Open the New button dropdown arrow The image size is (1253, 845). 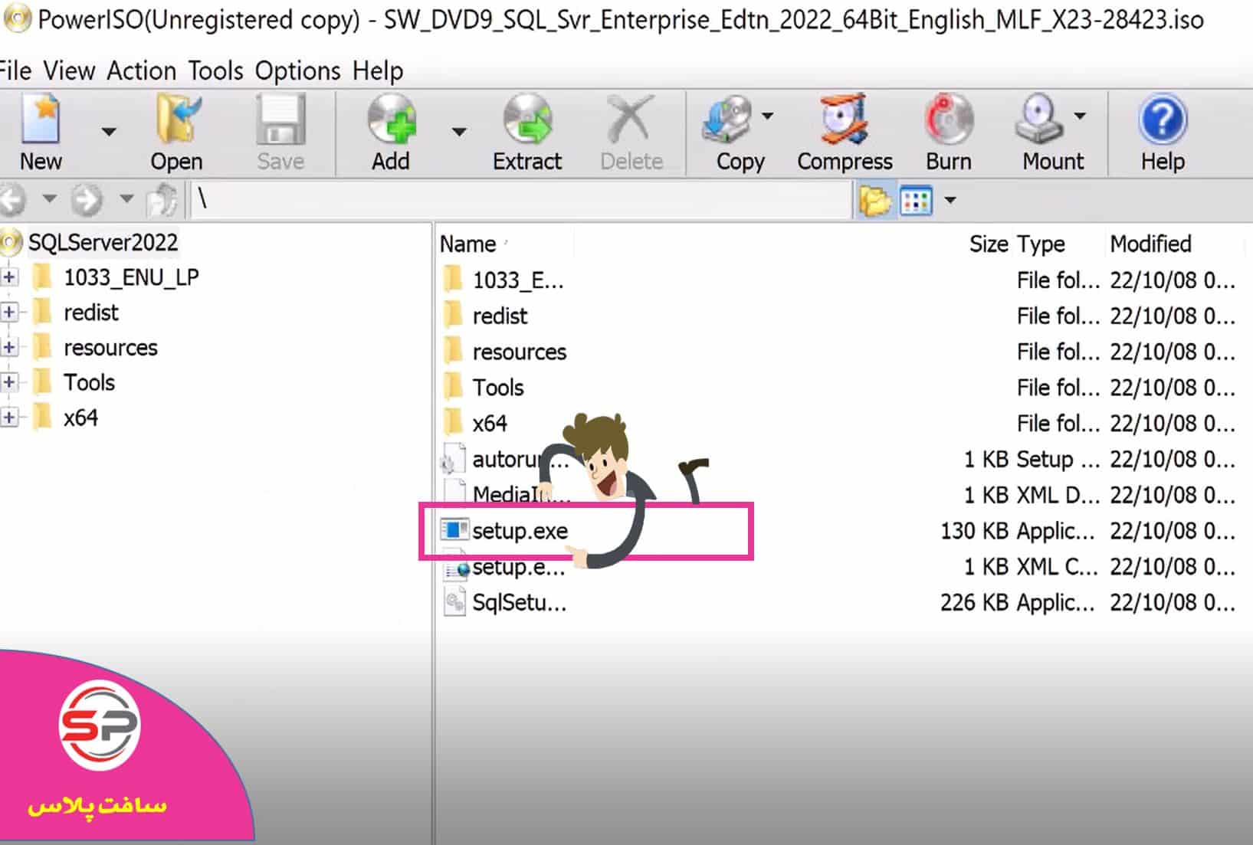tap(110, 132)
